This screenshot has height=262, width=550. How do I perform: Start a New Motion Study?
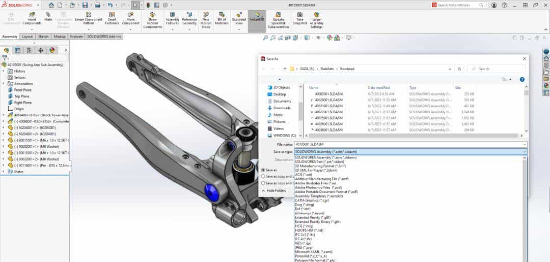206,21
